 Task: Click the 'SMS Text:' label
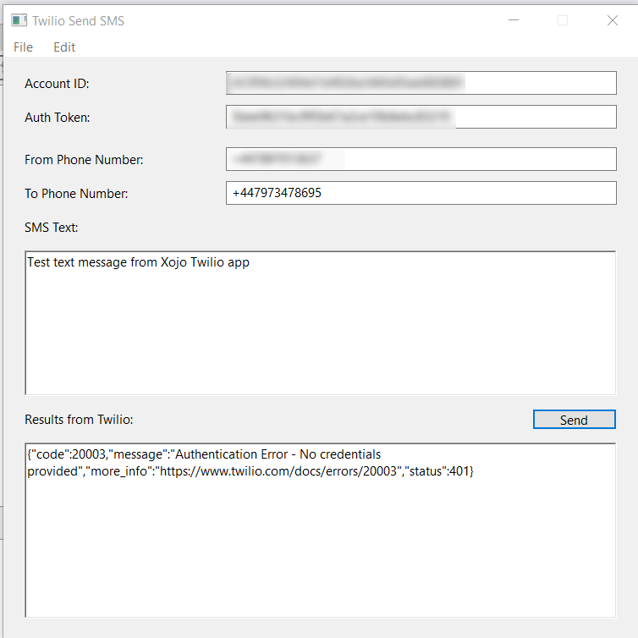(x=51, y=227)
